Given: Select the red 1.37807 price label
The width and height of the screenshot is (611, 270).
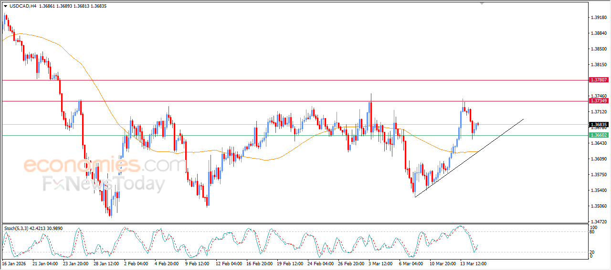Looking at the screenshot, I should [x=598, y=80].
